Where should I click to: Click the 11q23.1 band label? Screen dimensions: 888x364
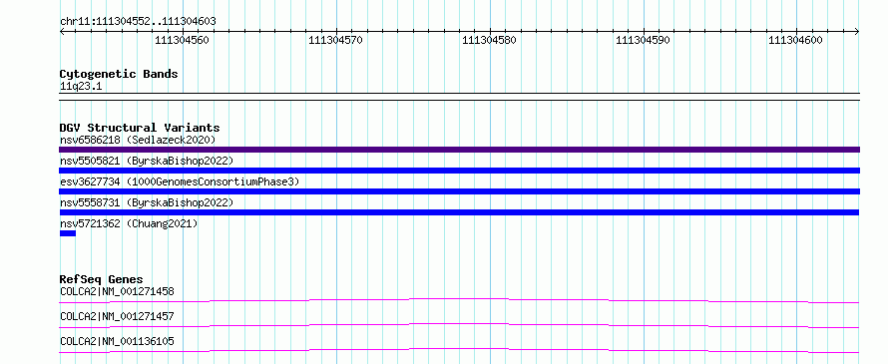pyautogui.click(x=81, y=87)
